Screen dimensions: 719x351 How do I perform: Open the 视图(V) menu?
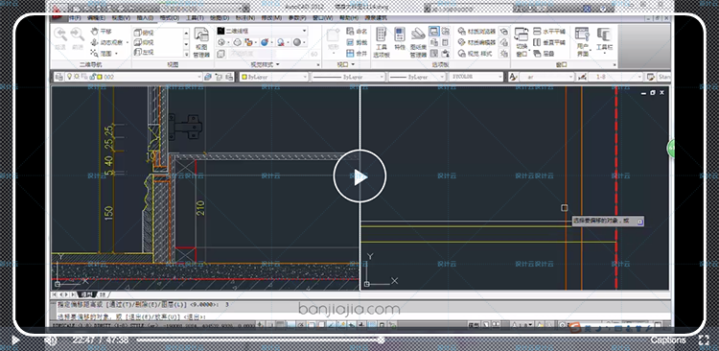(x=121, y=18)
